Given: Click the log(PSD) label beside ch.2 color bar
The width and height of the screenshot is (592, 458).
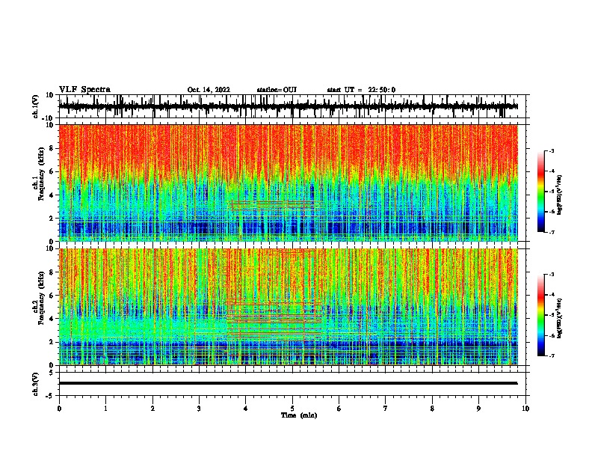Looking at the screenshot, I should pyautogui.click(x=560, y=318).
